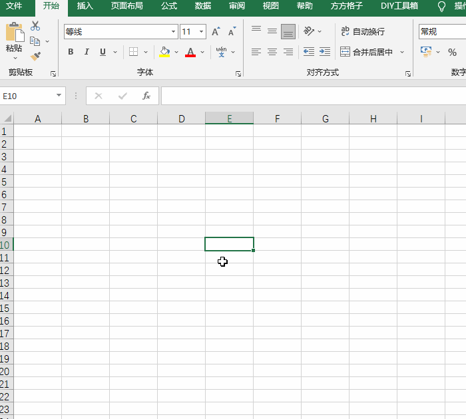Click into the formula bar input
Screen dimensions: 466x419
pos(314,96)
